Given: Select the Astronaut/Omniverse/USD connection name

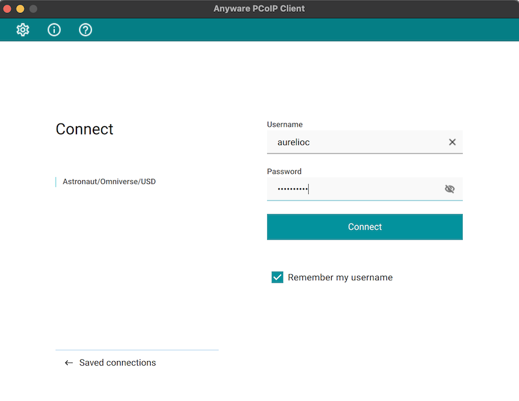Looking at the screenshot, I should point(109,182).
